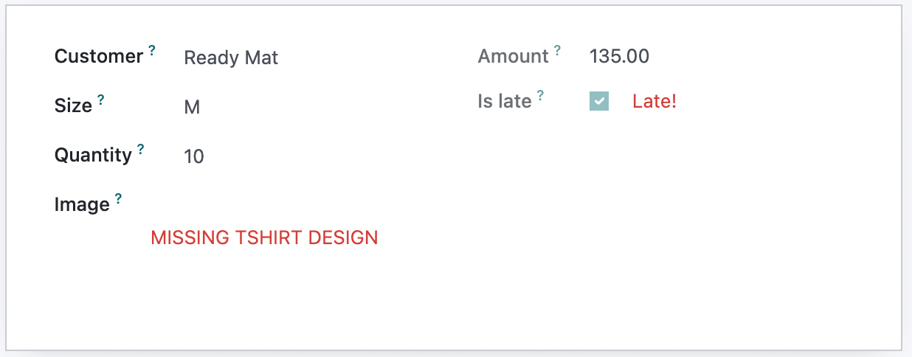
Task: Click the Image field label
Action: [x=82, y=204]
